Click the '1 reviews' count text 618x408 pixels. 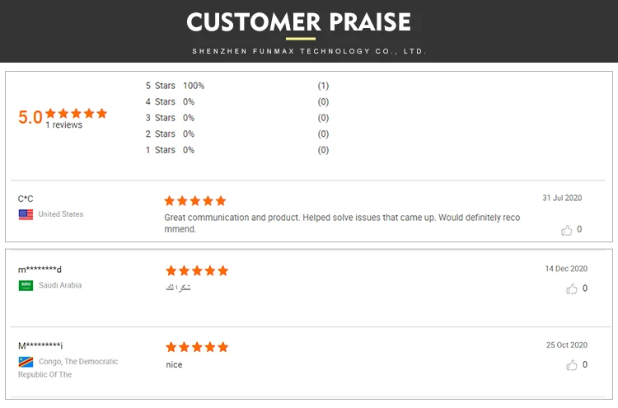(x=63, y=125)
